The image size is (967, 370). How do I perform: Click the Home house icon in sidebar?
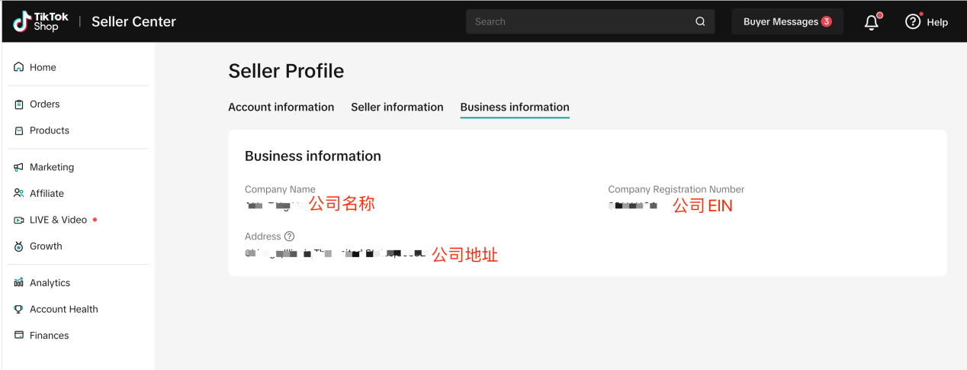pyautogui.click(x=19, y=67)
